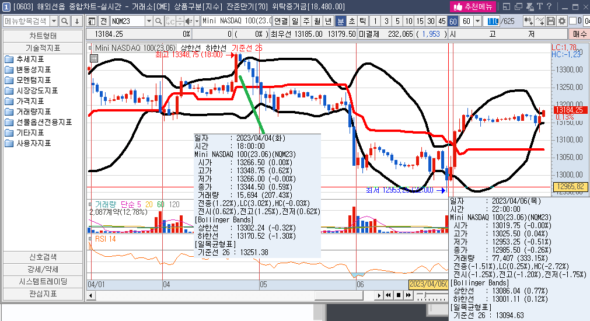Image resolution: width=590 pixels, height=321 pixels.
Task: Click the menu search magnifier icon
Action: [65, 21]
